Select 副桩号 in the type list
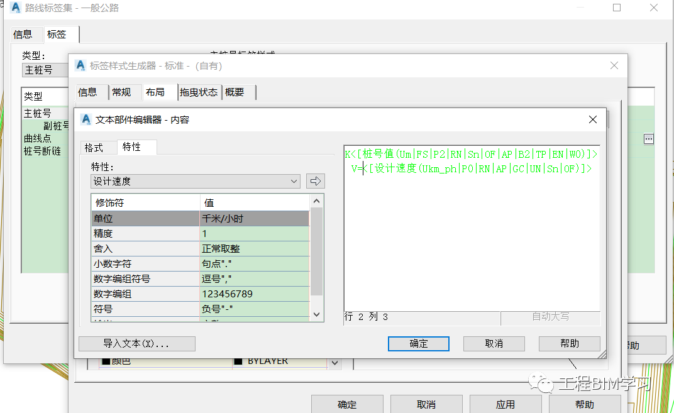674x413 pixels. pyautogui.click(x=56, y=126)
